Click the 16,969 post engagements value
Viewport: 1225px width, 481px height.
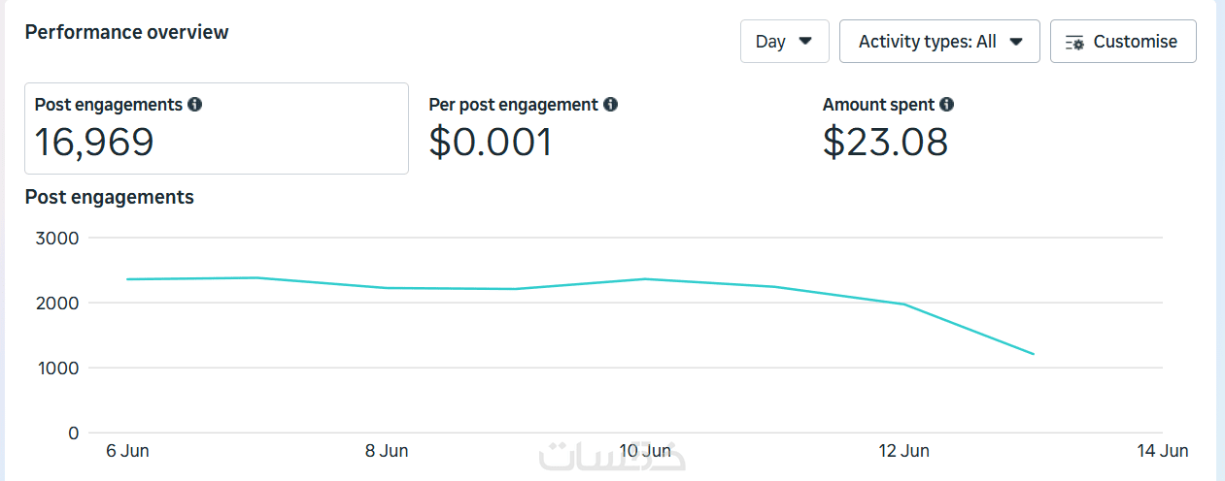[x=94, y=143]
